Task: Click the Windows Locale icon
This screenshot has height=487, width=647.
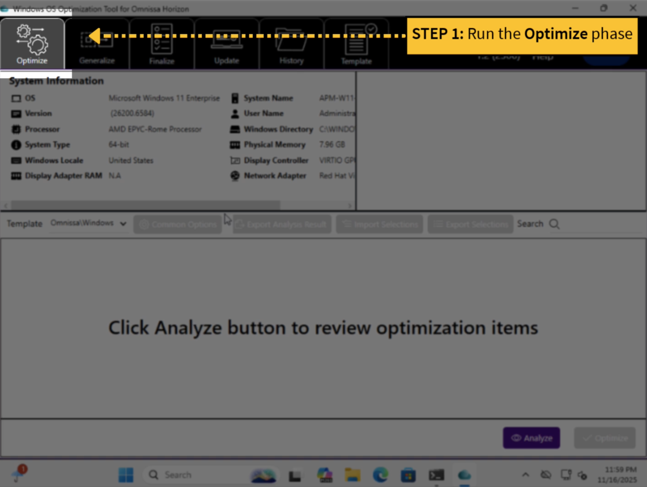Action: click(x=16, y=160)
